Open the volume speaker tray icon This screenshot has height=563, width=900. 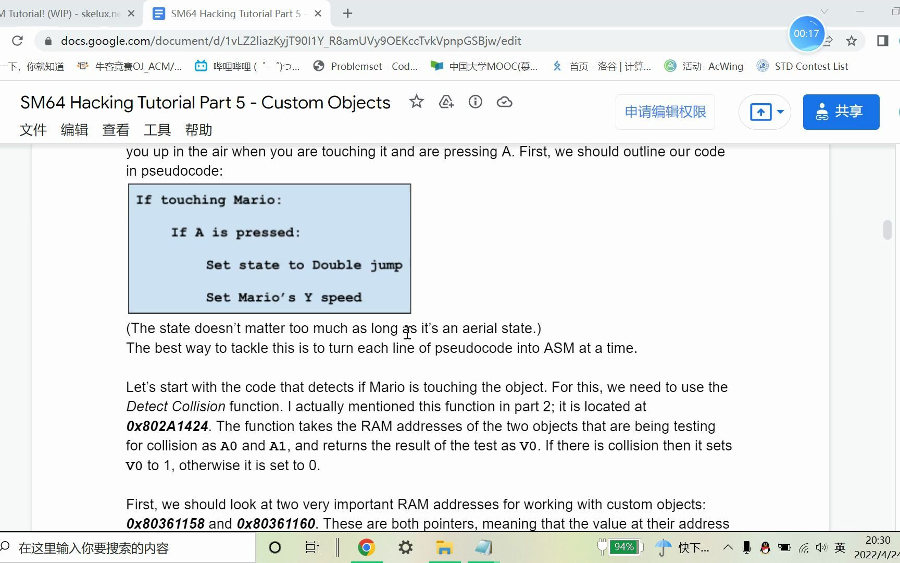(821, 547)
